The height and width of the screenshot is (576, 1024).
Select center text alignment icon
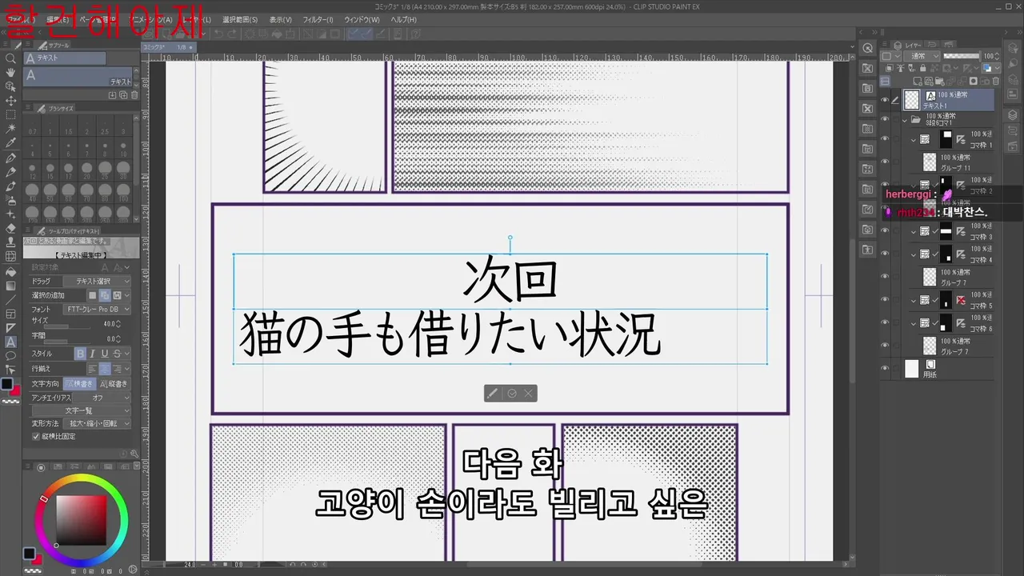pyautogui.click(x=105, y=369)
